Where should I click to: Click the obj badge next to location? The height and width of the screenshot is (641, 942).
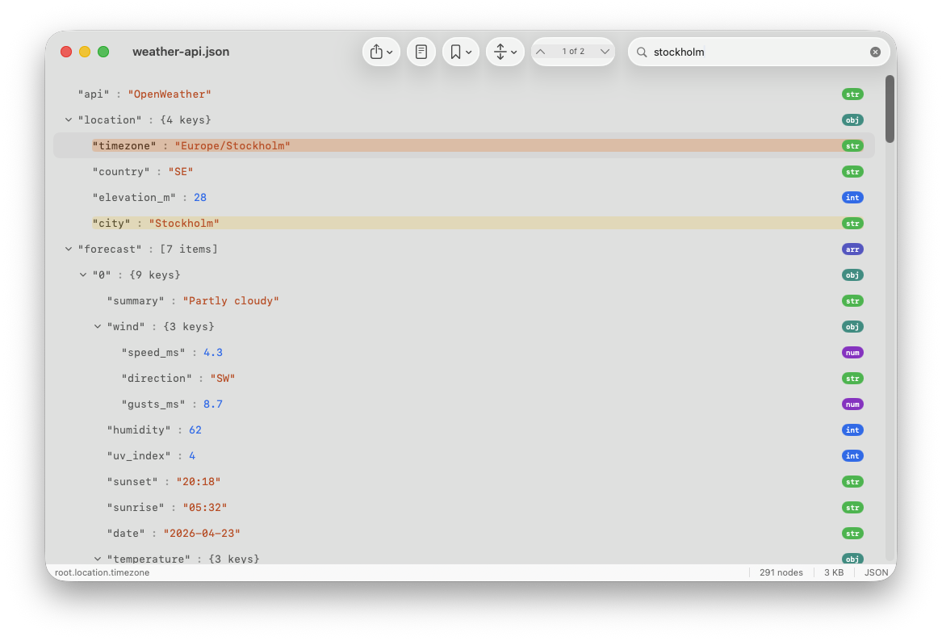point(852,119)
